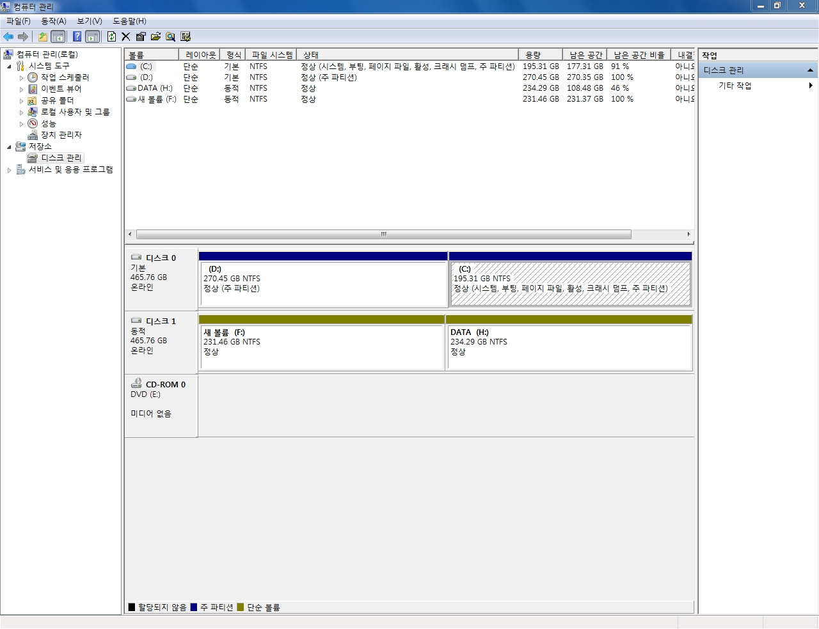The width and height of the screenshot is (819, 629).
Task: Select 공유 폴더 tree icon
Action: tap(33, 100)
